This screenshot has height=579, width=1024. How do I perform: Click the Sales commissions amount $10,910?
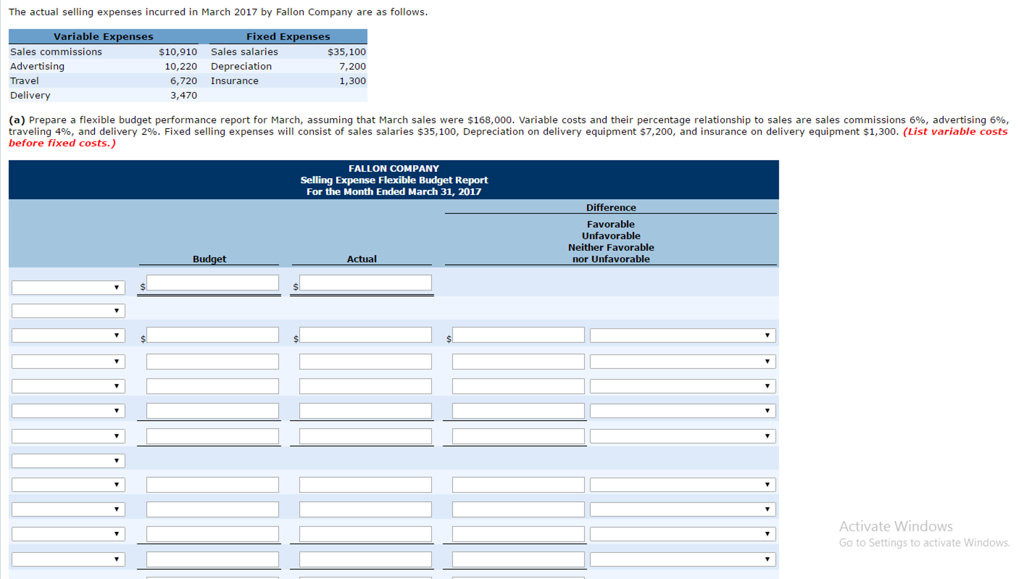(x=178, y=52)
